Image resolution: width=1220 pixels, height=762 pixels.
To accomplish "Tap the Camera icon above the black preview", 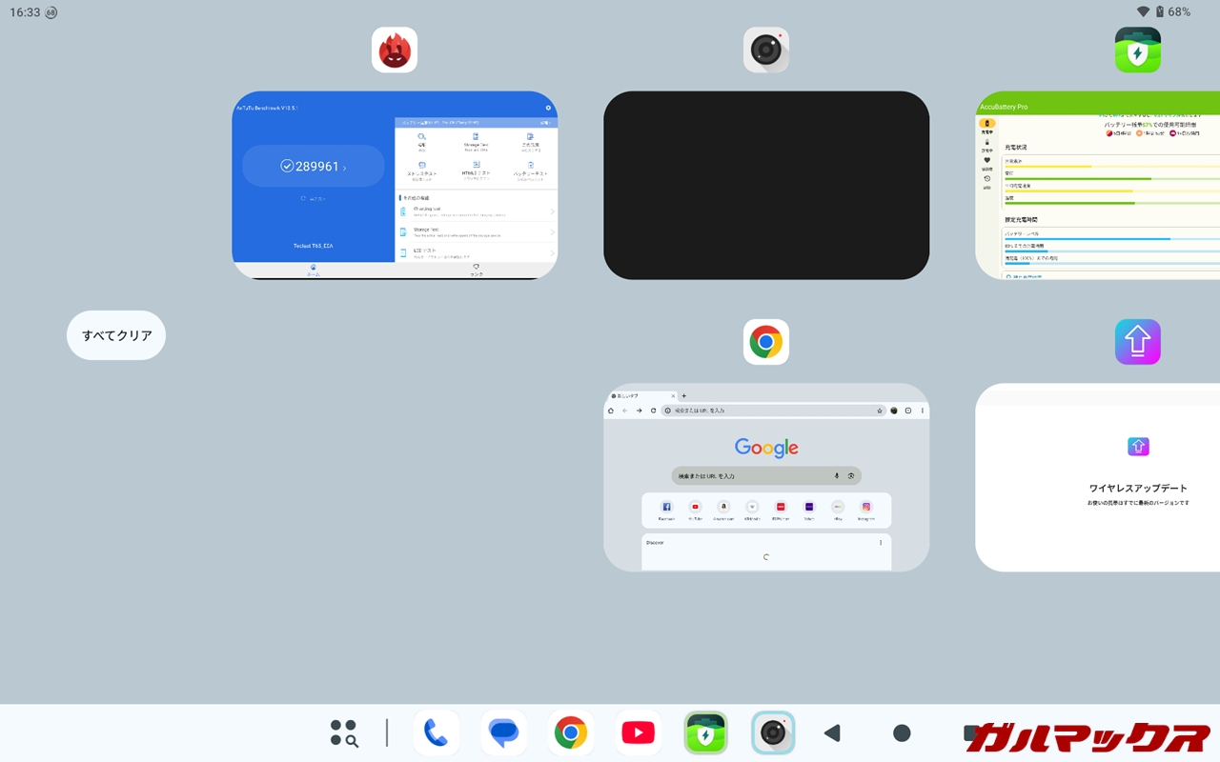I will click(766, 50).
